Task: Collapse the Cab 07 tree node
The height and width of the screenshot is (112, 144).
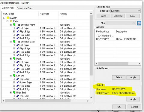Action: [4, 18]
